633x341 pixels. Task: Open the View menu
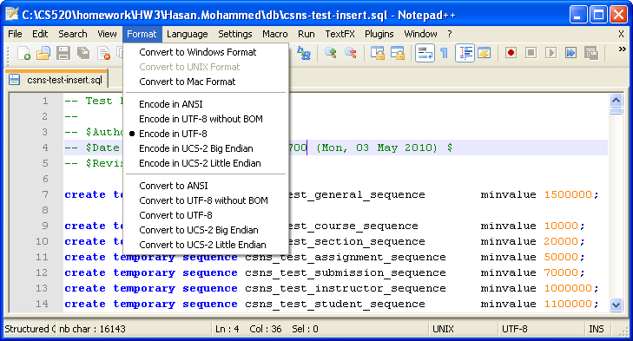(107, 34)
